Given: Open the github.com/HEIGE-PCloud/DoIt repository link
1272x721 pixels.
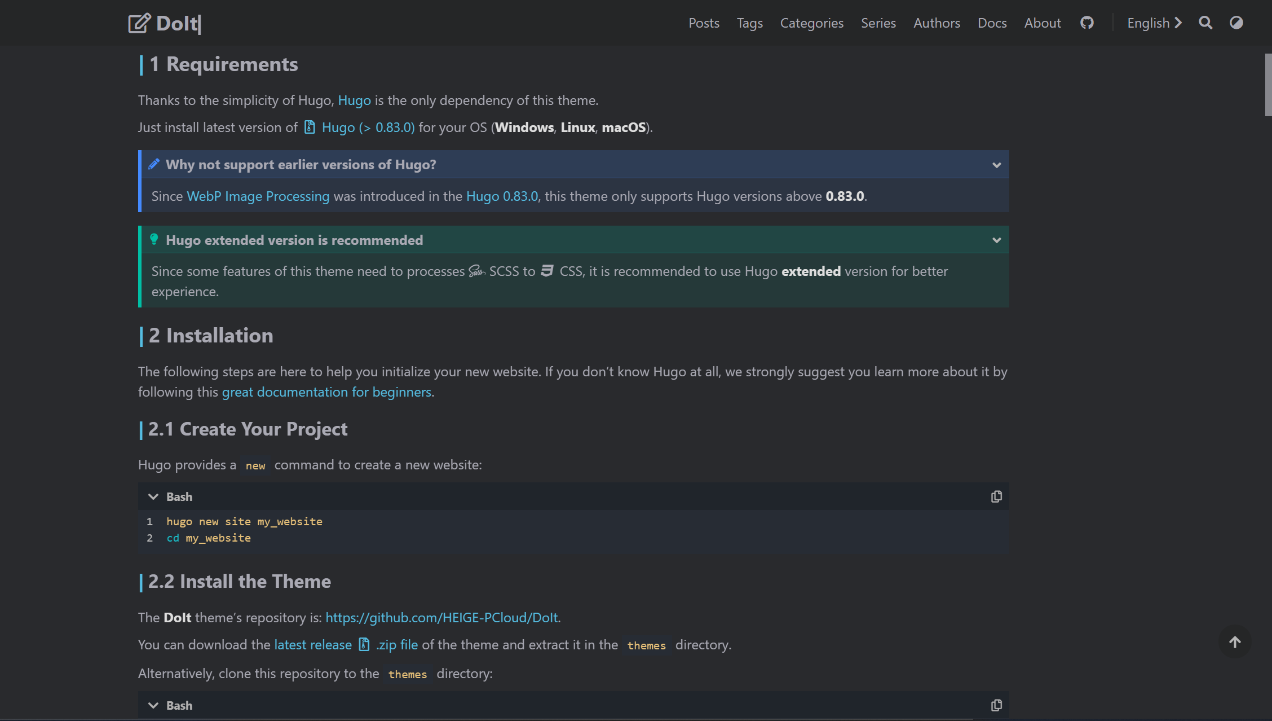Looking at the screenshot, I should click(x=442, y=617).
